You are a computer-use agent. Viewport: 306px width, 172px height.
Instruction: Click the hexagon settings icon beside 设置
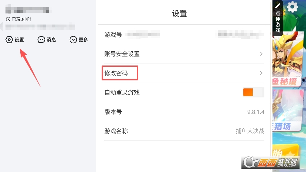(x=9, y=40)
